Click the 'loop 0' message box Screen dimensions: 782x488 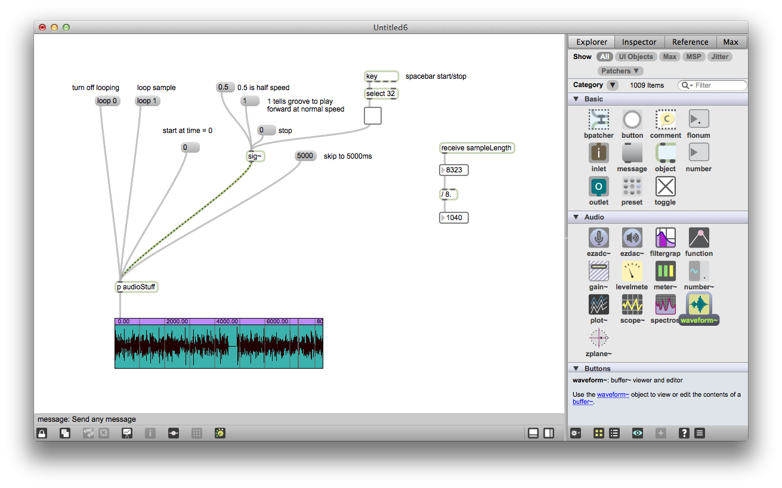107,101
